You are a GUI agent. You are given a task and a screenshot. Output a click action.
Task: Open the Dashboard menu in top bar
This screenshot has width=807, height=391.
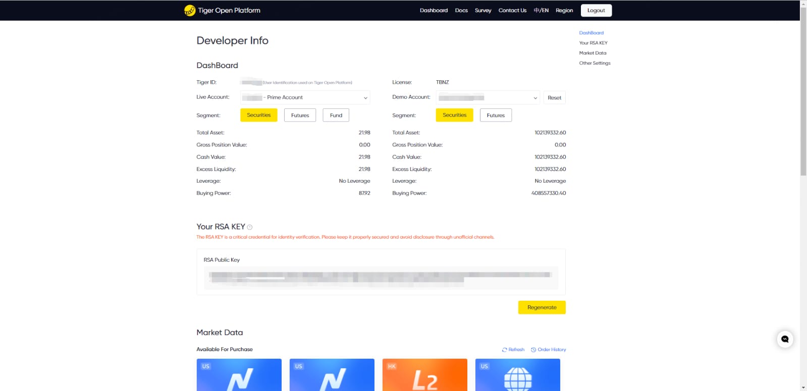[x=434, y=10]
